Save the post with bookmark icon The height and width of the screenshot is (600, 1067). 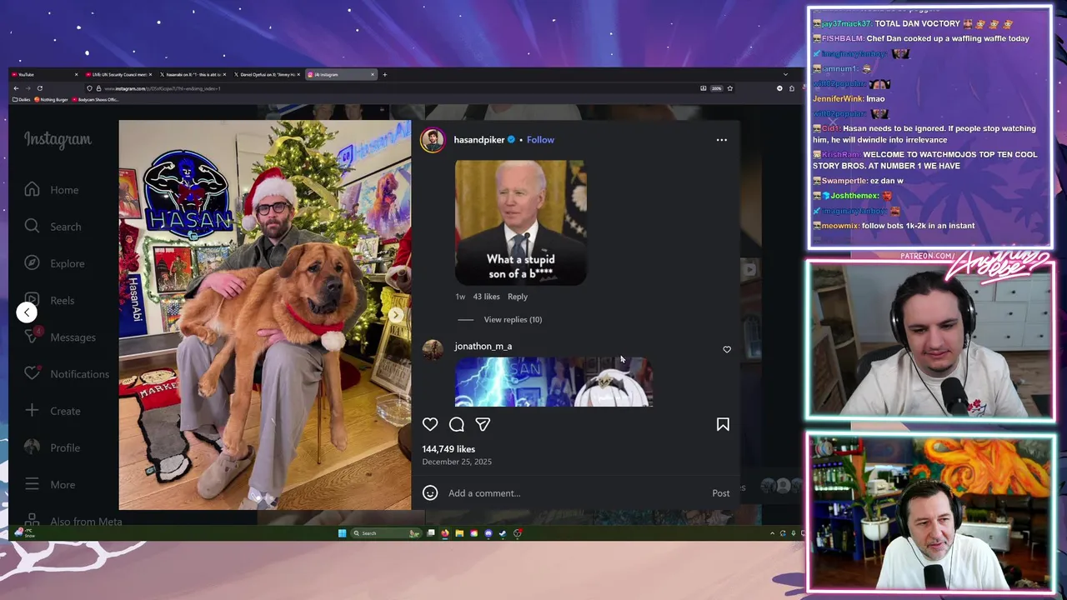pyautogui.click(x=723, y=424)
